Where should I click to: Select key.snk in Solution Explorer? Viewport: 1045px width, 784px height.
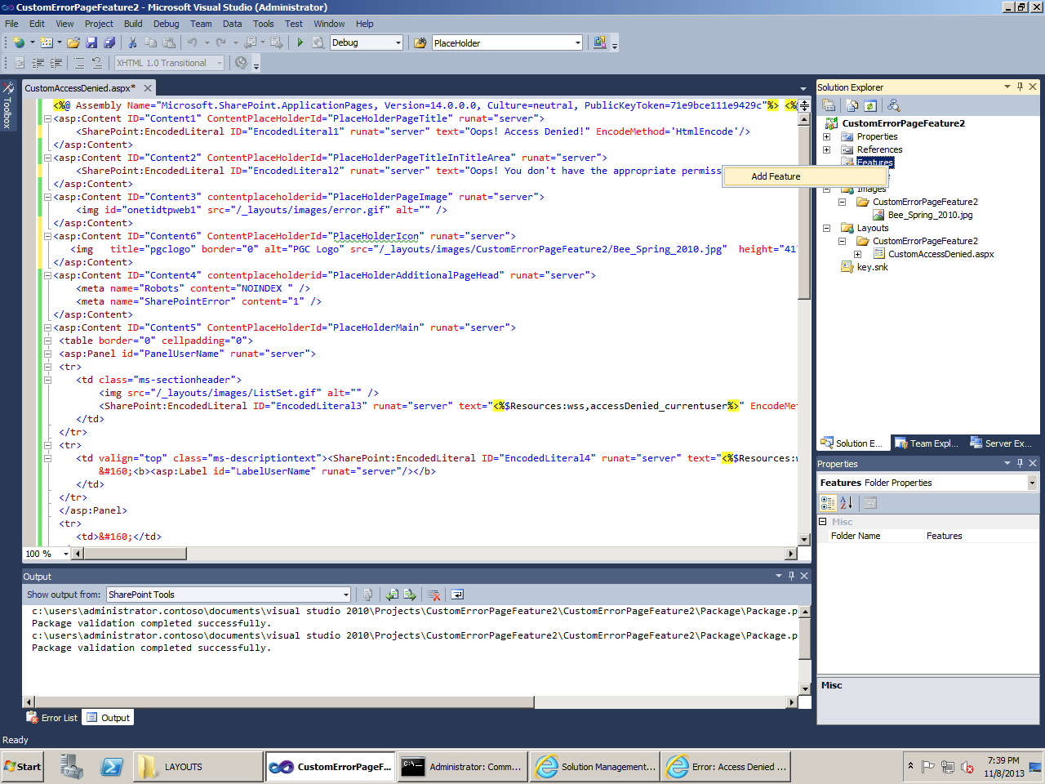pyautogui.click(x=872, y=267)
